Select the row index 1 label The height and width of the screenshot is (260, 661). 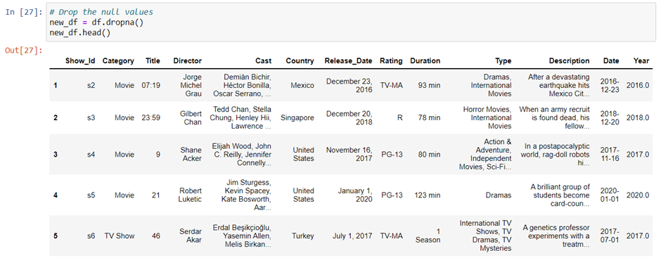(56, 86)
